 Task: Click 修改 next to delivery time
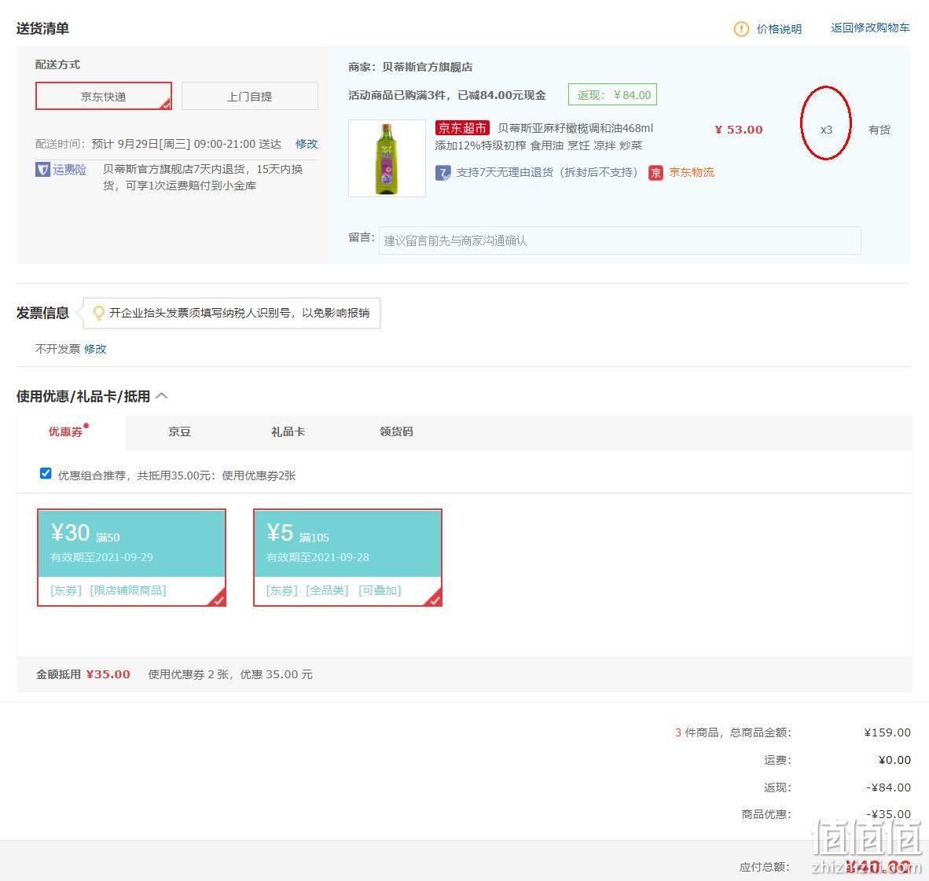[307, 144]
